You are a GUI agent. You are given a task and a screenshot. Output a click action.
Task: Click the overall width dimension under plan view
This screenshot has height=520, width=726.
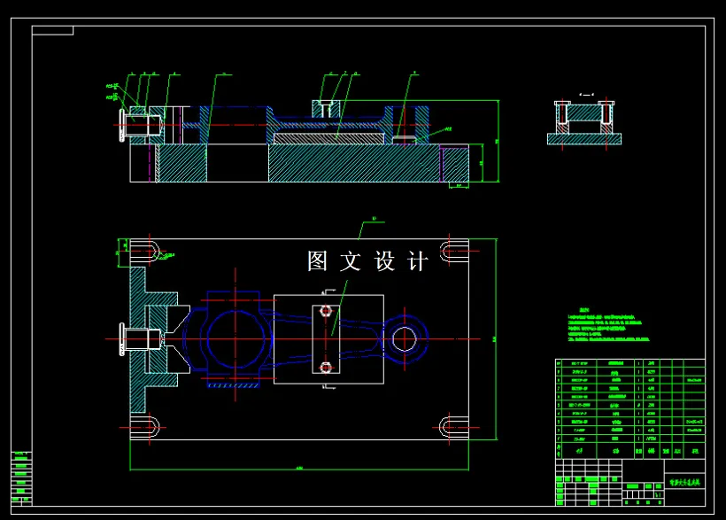coord(299,469)
